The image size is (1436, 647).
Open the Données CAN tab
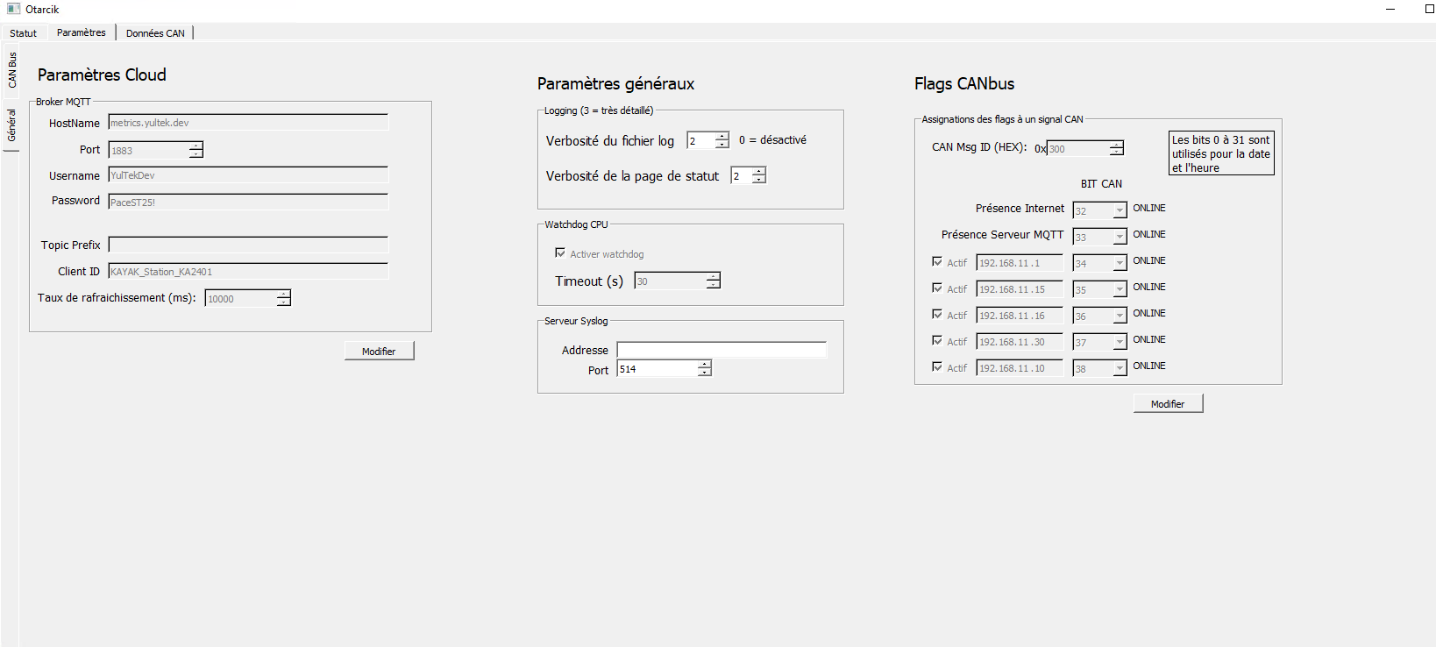pos(155,33)
